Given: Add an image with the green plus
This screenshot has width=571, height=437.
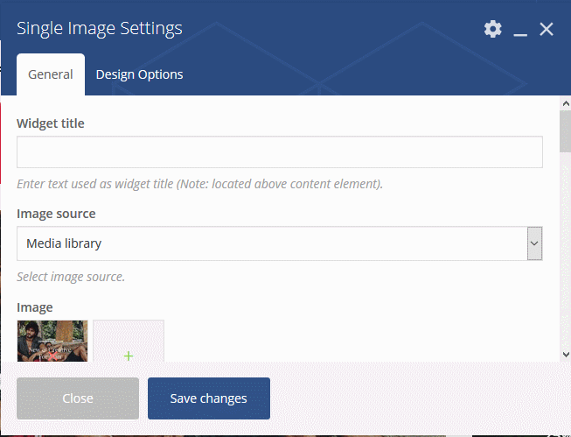Looking at the screenshot, I should pos(129,356).
